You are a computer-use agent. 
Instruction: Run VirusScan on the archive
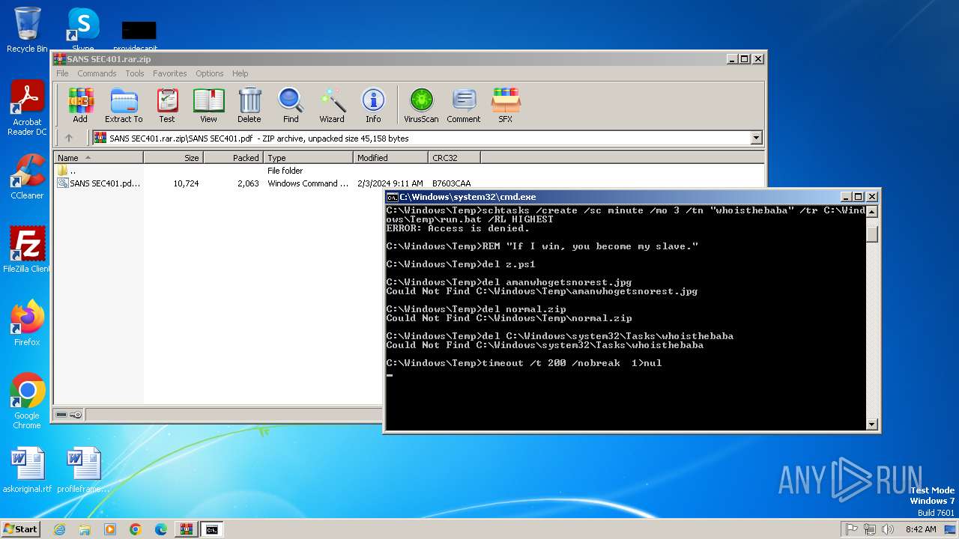(421, 105)
